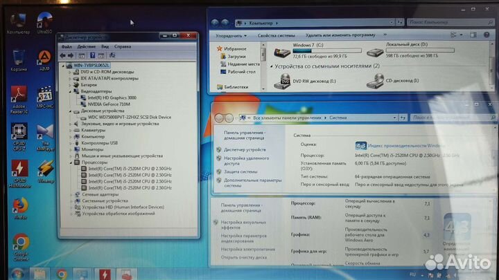The width and height of the screenshot is (499, 280).
Task: Open Рабочий стол in the sidebar
Action: pos(238,72)
